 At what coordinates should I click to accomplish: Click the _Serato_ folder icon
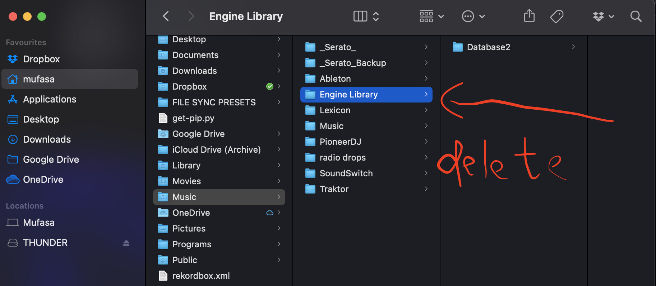[x=310, y=47]
